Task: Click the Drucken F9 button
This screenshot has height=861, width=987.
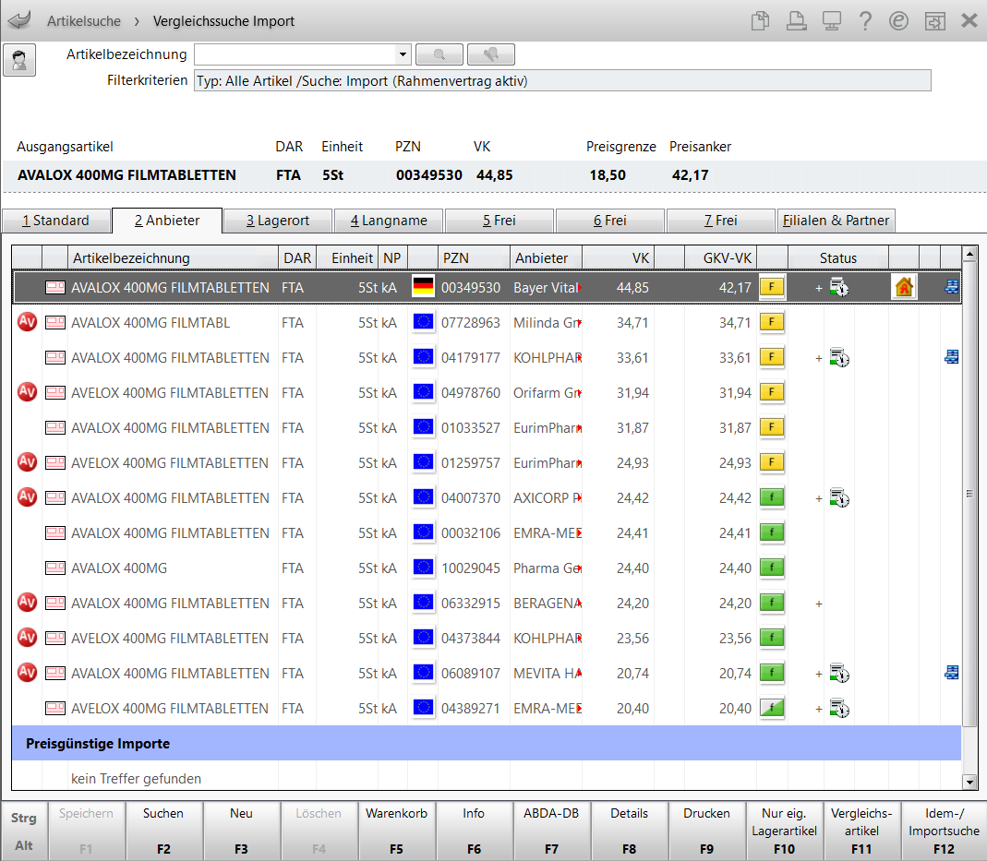Action: (707, 831)
